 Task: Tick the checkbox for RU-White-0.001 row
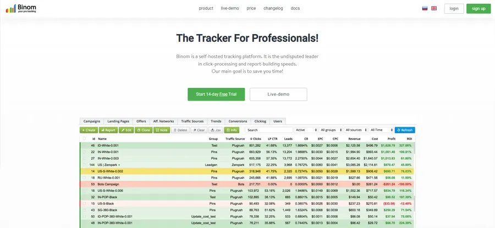(85, 178)
